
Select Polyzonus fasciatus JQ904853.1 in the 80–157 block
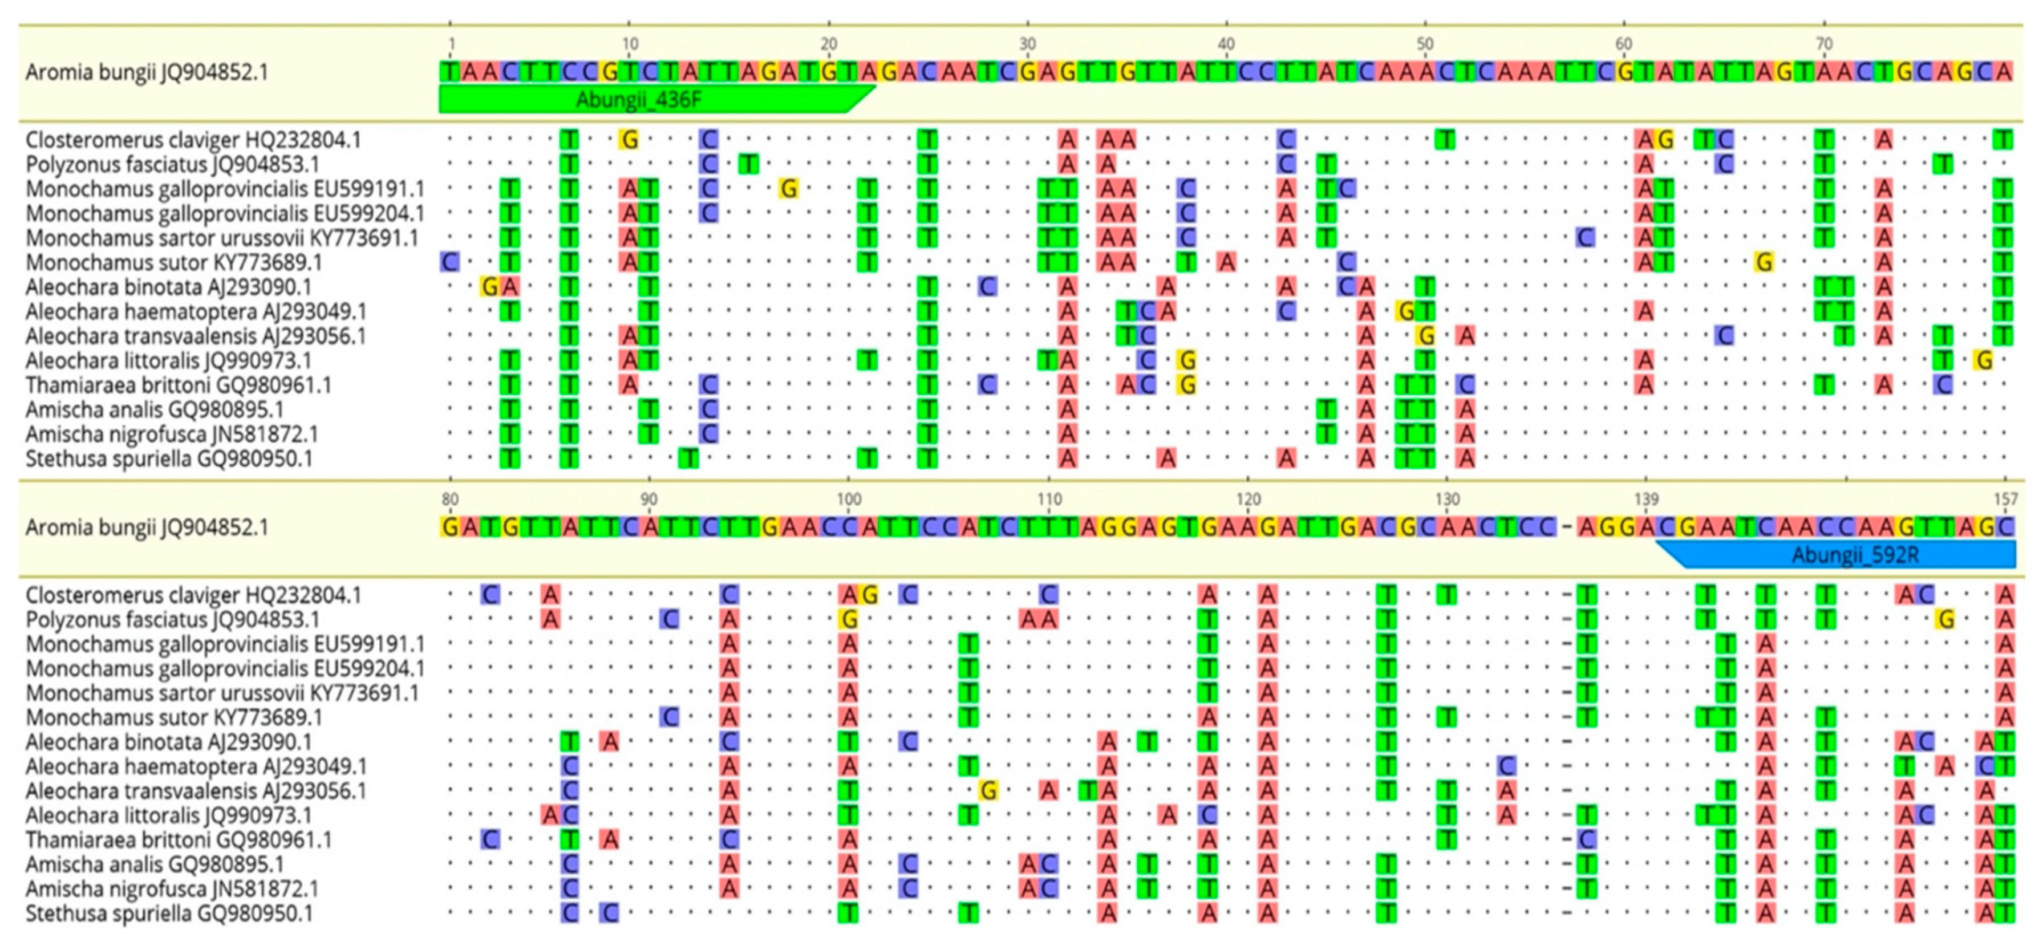pyautogui.click(x=172, y=620)
